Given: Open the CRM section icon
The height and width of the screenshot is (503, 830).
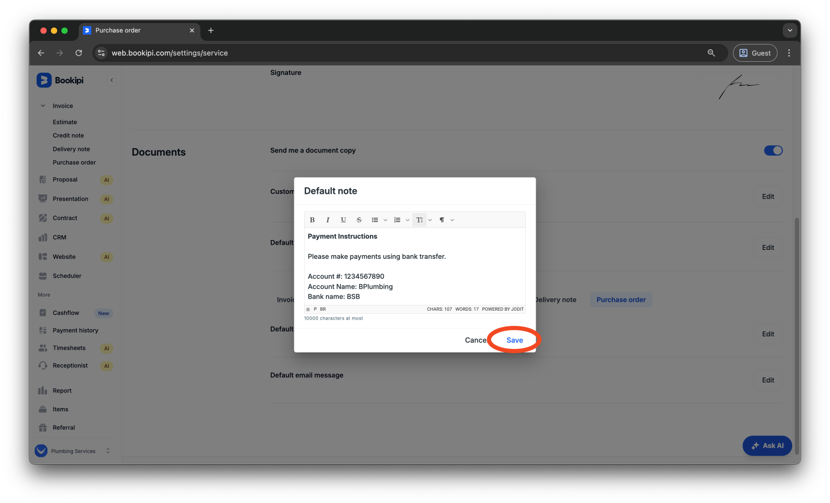Looking at the screenshot, I should (x=43, y=237).
